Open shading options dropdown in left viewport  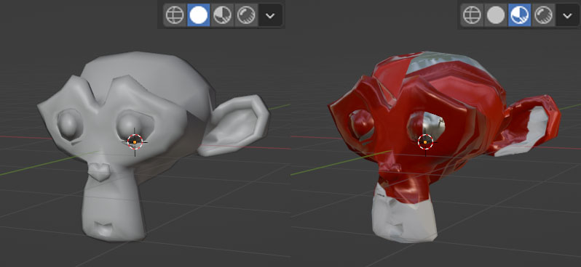pyautogui.click(x=270, y=15)
